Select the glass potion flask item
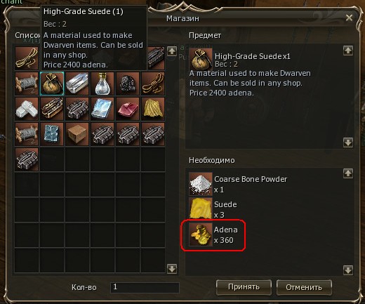The height and width of the screenshot is (304, 365). pos(102,84)
